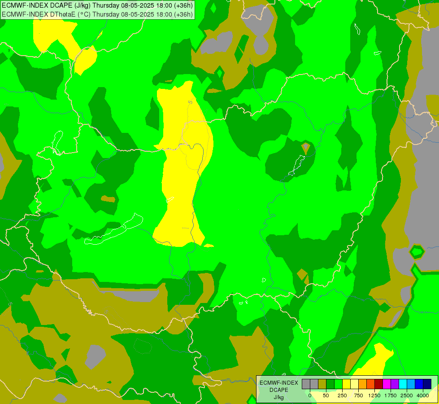
Task: Click the dark green legend swatch
Action: pyautogui.click(x=330, y=384)
